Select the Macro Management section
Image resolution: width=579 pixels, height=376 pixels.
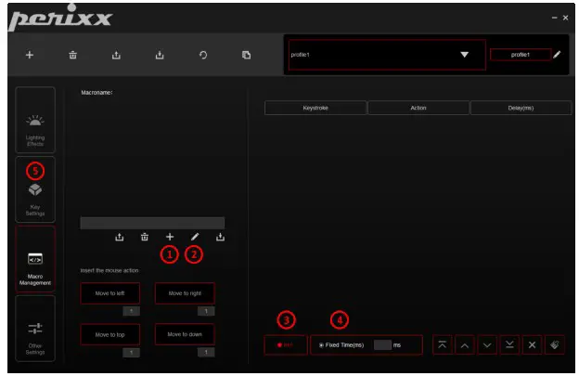point(35,259)
